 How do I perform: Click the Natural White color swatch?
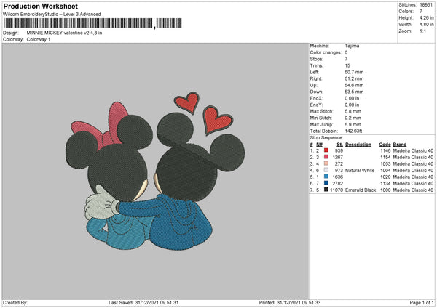click(x=326, y=170)
